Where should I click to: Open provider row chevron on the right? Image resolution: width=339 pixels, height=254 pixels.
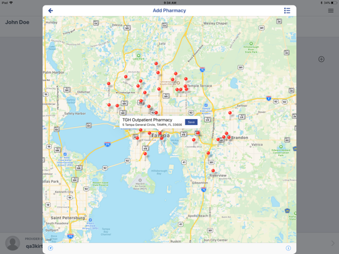point(333,243)
